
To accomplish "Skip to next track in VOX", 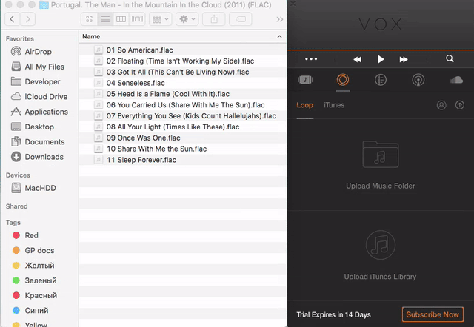I will (404, 59).
